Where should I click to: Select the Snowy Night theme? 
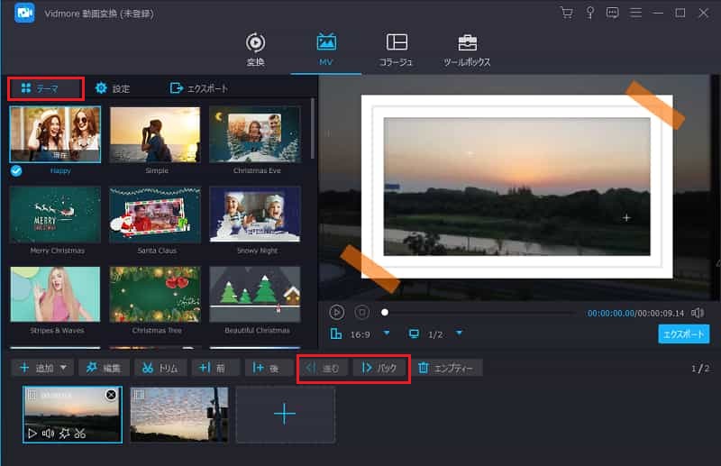[x=255, y=215]
